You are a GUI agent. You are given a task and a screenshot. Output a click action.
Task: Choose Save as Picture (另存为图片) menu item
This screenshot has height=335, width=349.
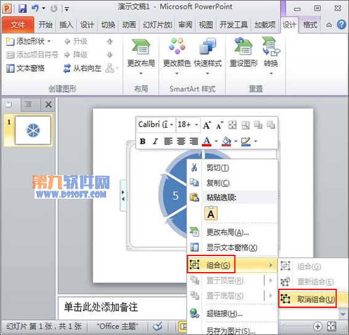pos(232,330)
